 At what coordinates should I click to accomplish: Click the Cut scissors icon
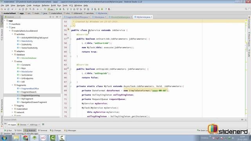click(x=20, y=9)
